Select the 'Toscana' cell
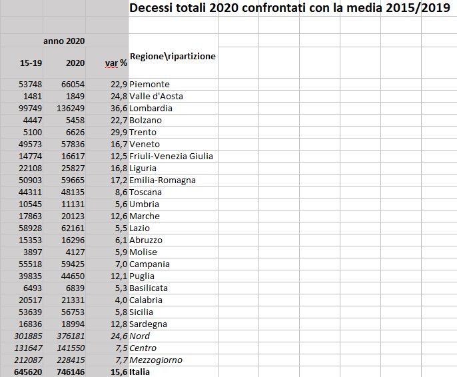The height and width of the screenshot is (377, 457). pyautogui.click(x=173, y=192)
